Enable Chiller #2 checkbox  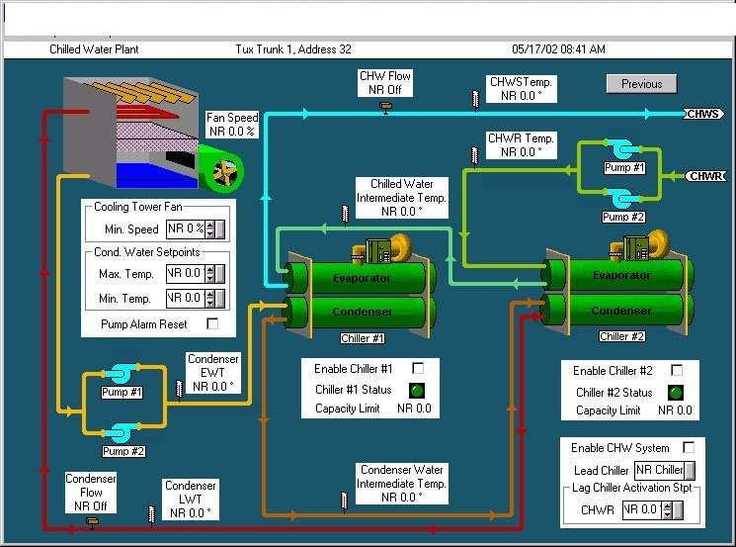[677, 371]
